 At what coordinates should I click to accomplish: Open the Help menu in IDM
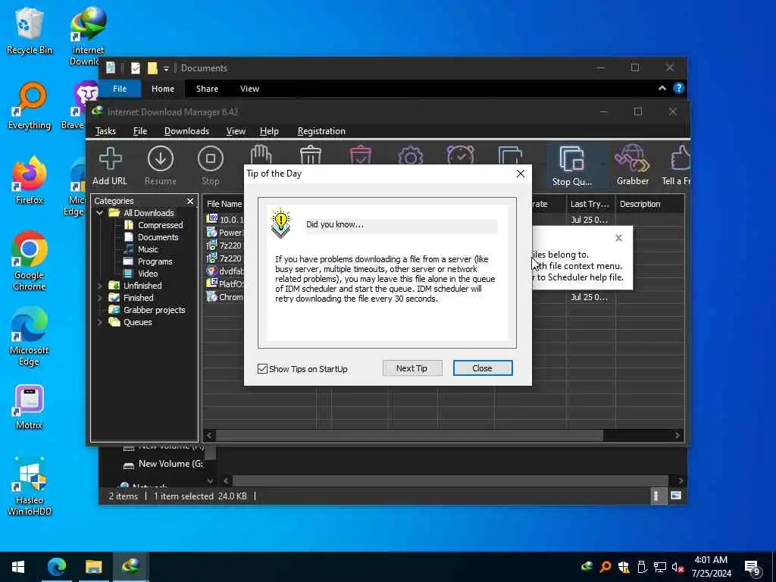click(x=269, y=131)
